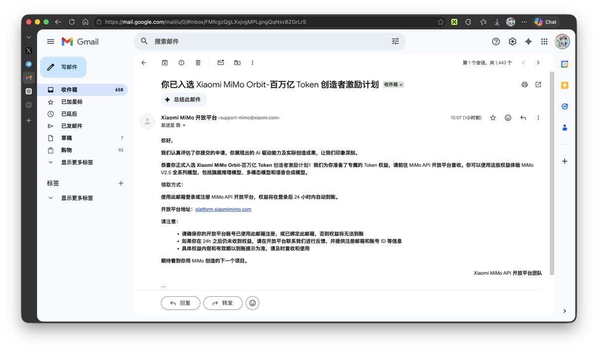This screenshot has width=598, height=351.
Task: Get add-ons plus icon in side panel
Action: click(565, 161)
